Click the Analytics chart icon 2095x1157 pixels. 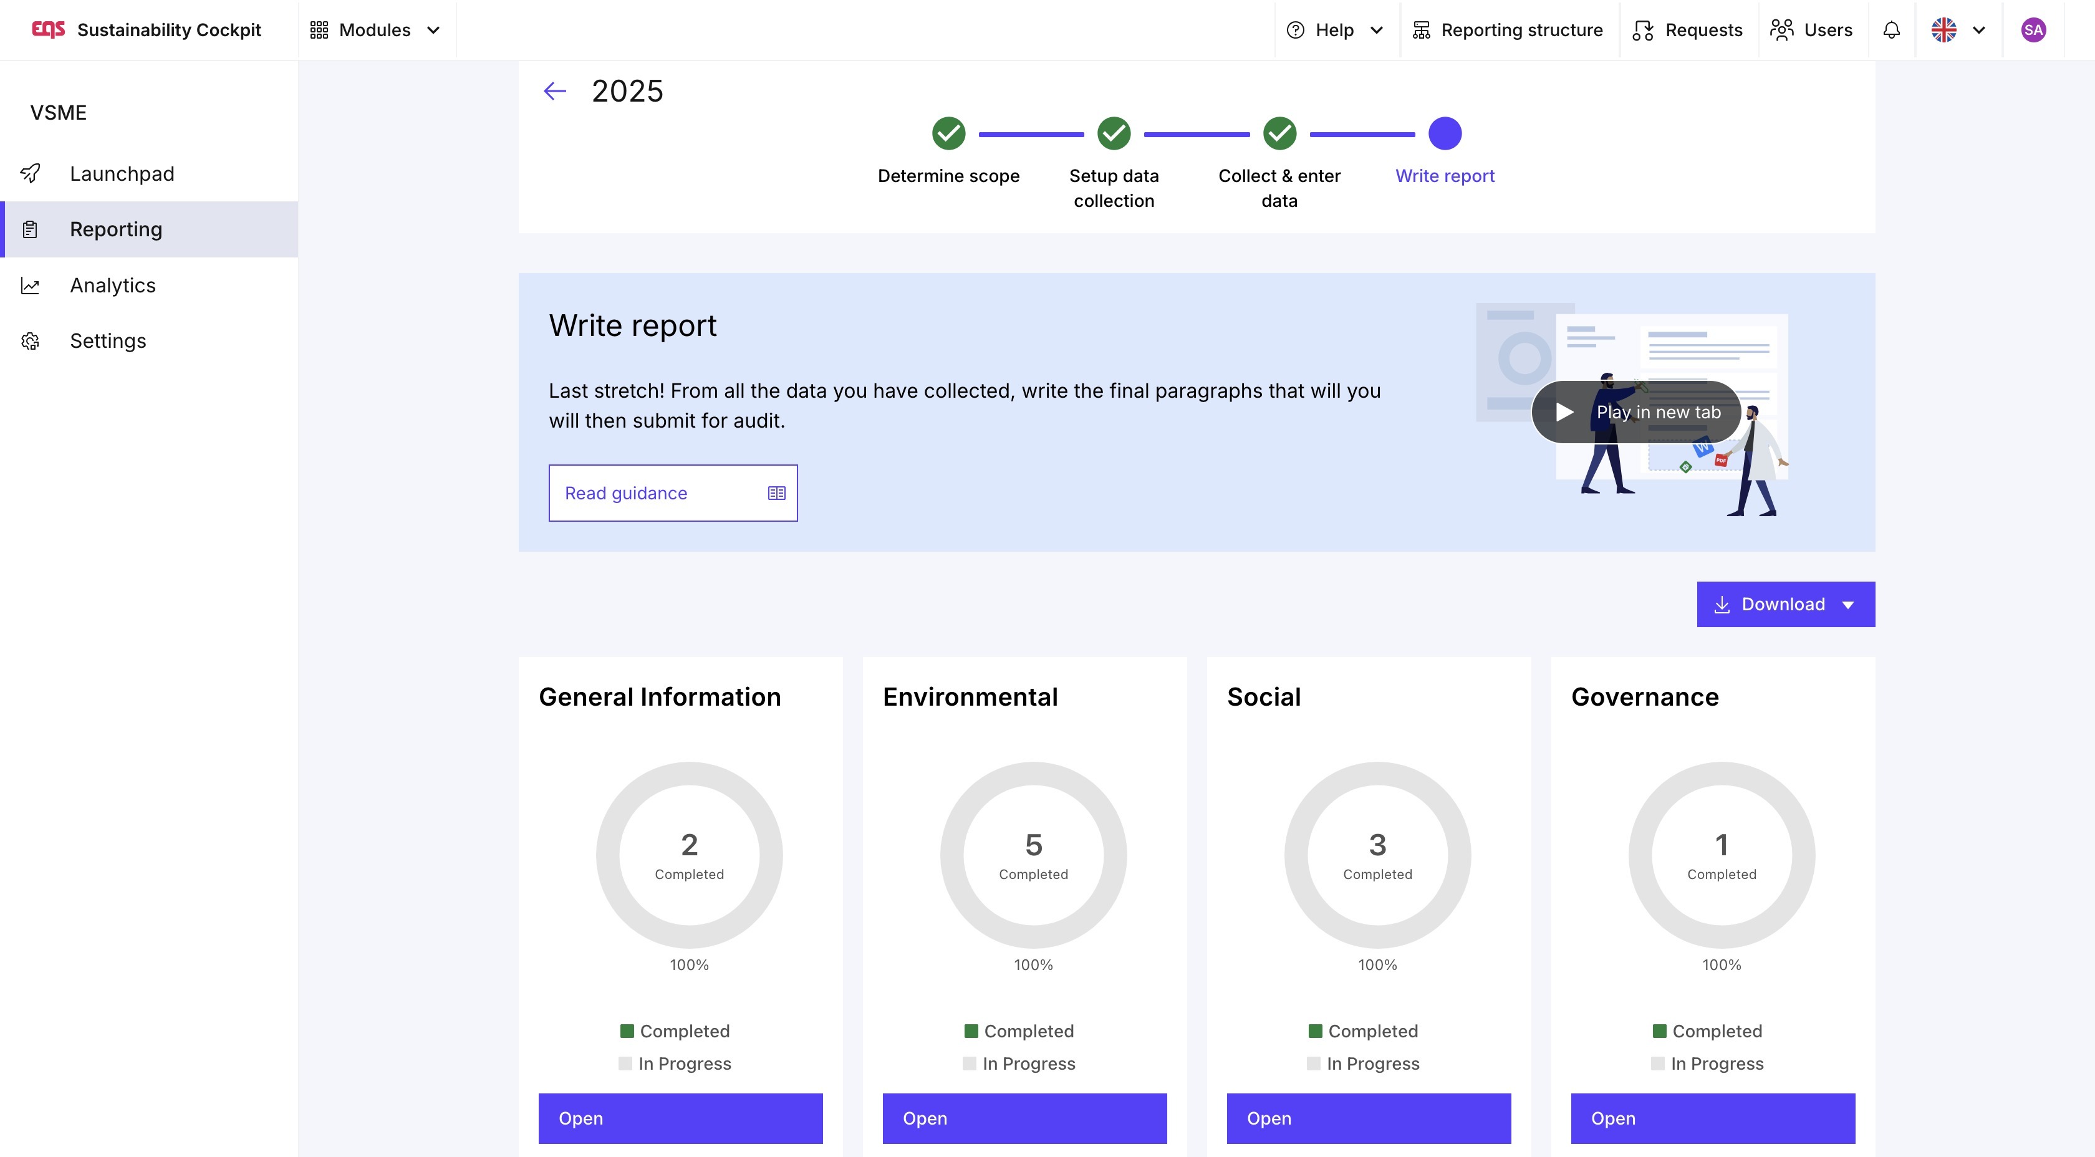30,286
